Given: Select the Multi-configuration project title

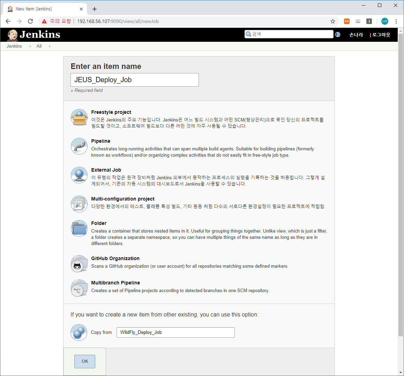Looking at the screenshot, I should [123, 199].
